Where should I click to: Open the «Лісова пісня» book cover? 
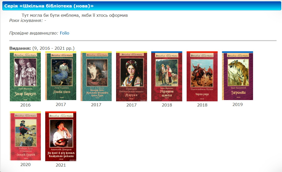click(61, 76)
